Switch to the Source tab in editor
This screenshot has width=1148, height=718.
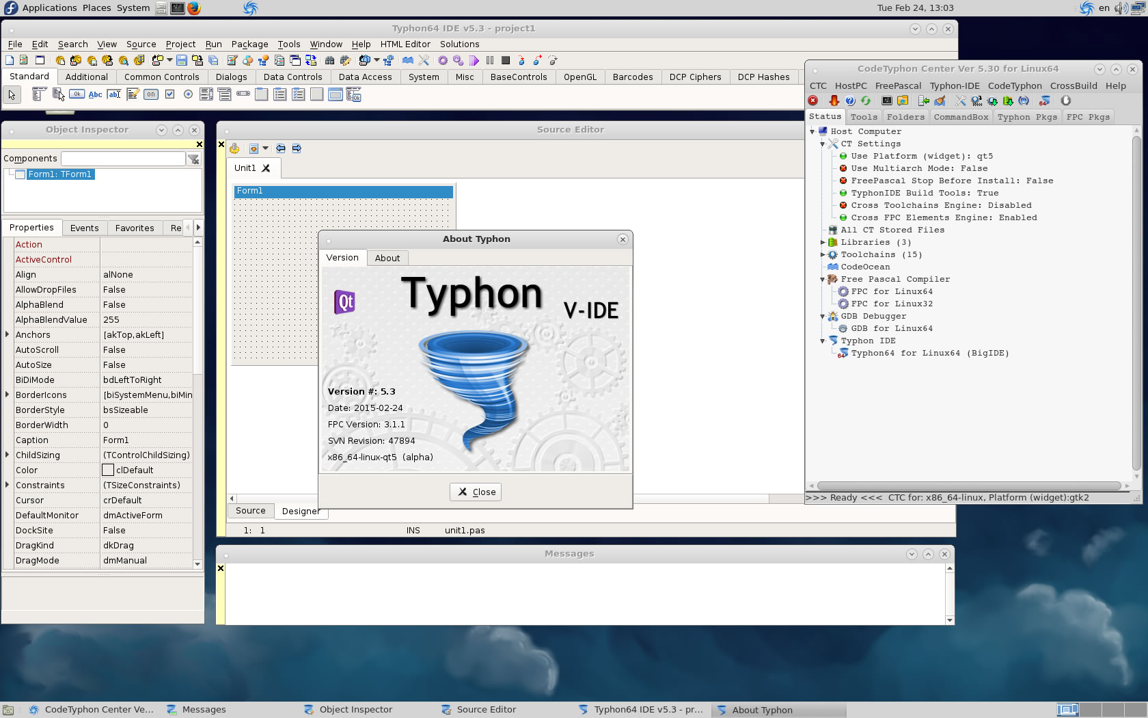(x=250, y=511)
